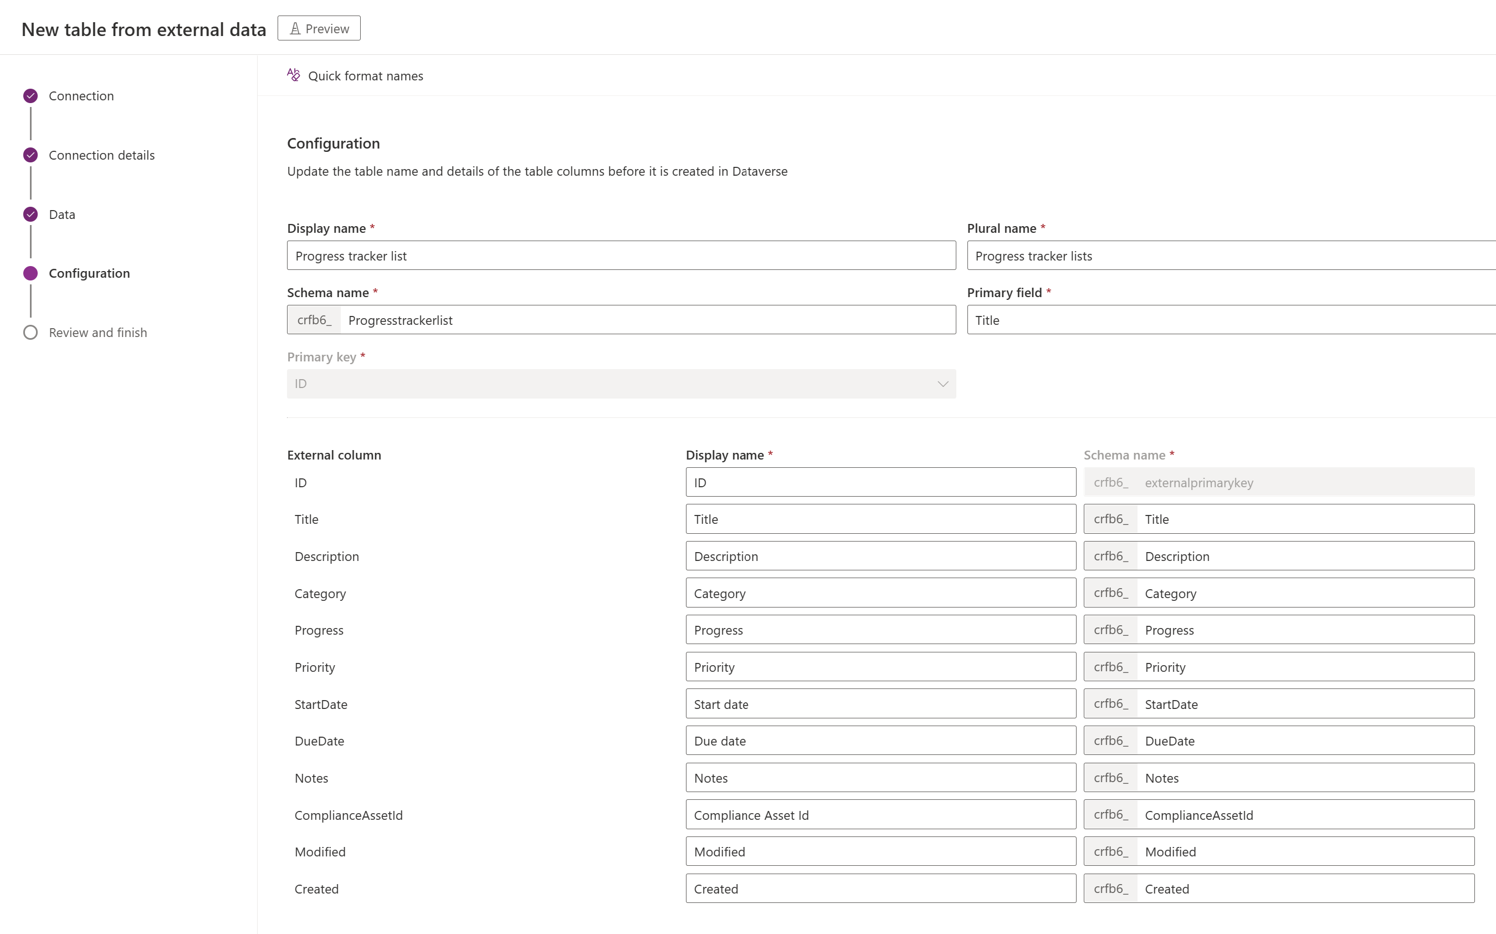Expand the Primary field dropdown

point(1231,320)
